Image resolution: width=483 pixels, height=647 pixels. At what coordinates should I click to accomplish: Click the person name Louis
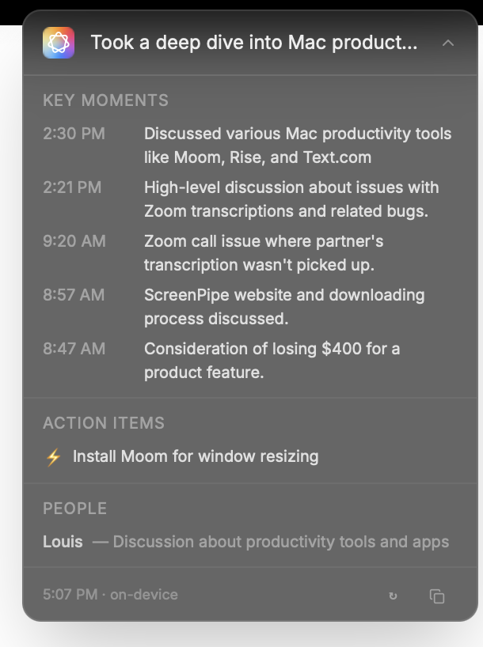[63, 542]
